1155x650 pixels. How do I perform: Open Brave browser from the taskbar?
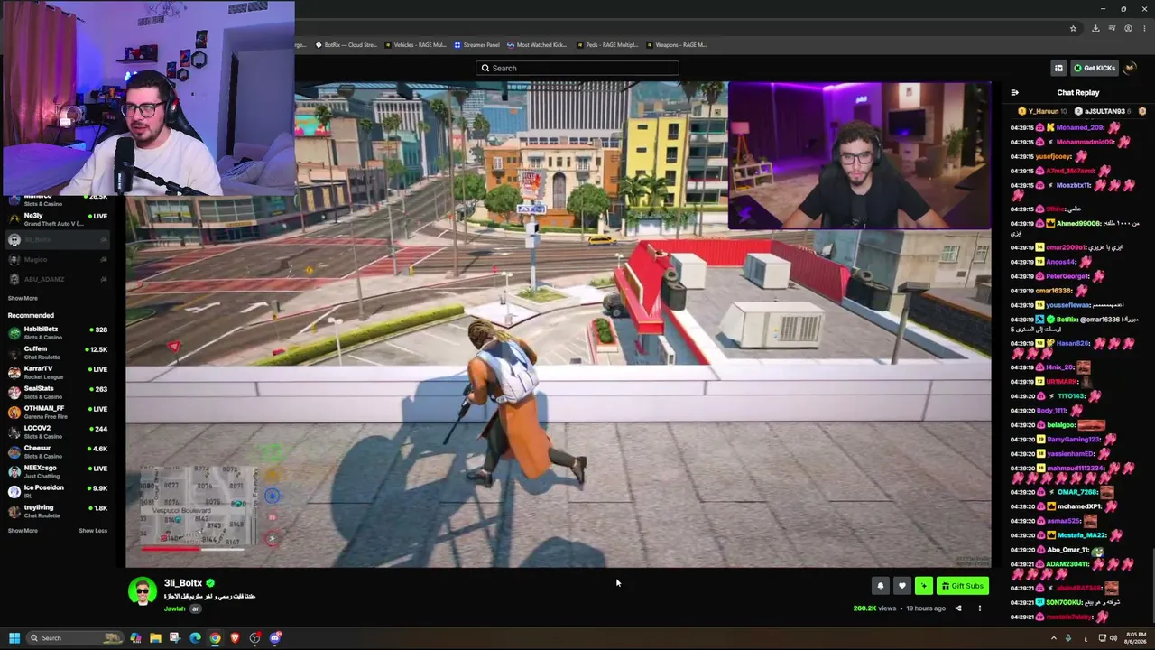pos(235,638)
